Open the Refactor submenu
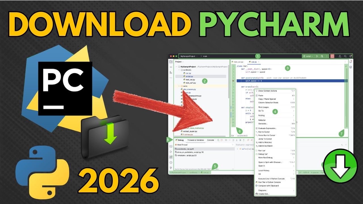This screenshot has width=363, height=204. pos(275,120)
